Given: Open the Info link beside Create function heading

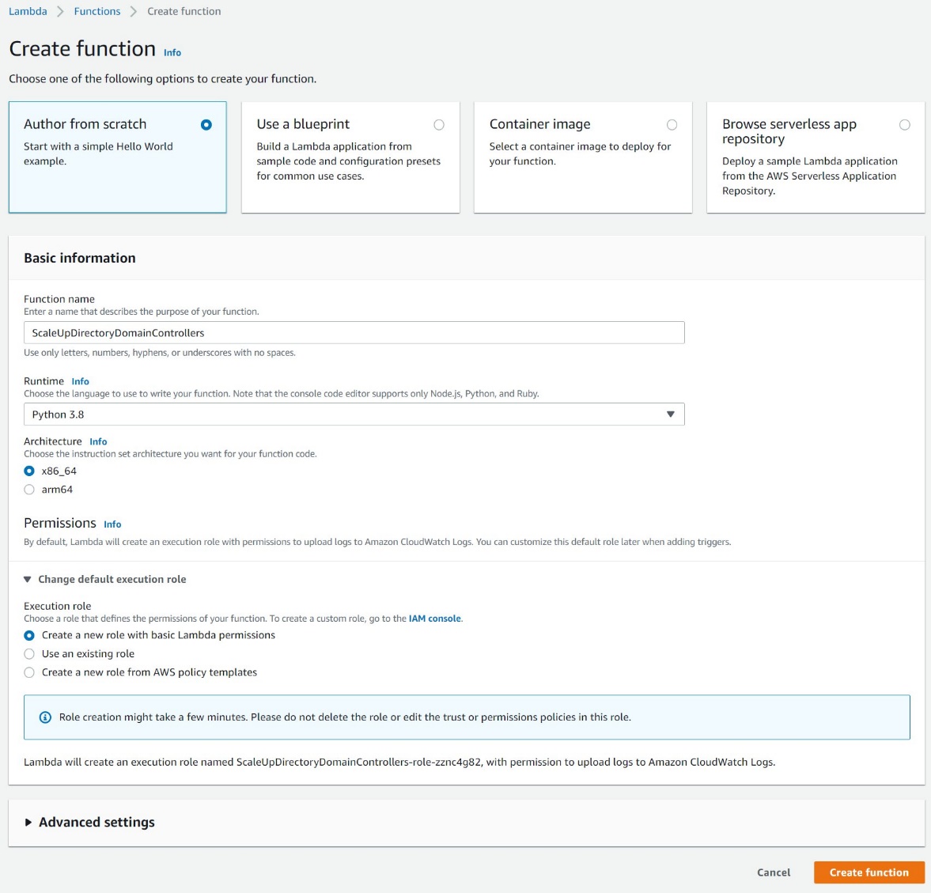Looking at the screenshot, I should (x=172, y=52).
